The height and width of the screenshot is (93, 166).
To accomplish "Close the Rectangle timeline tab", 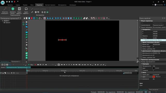I will tap(30, 67).
